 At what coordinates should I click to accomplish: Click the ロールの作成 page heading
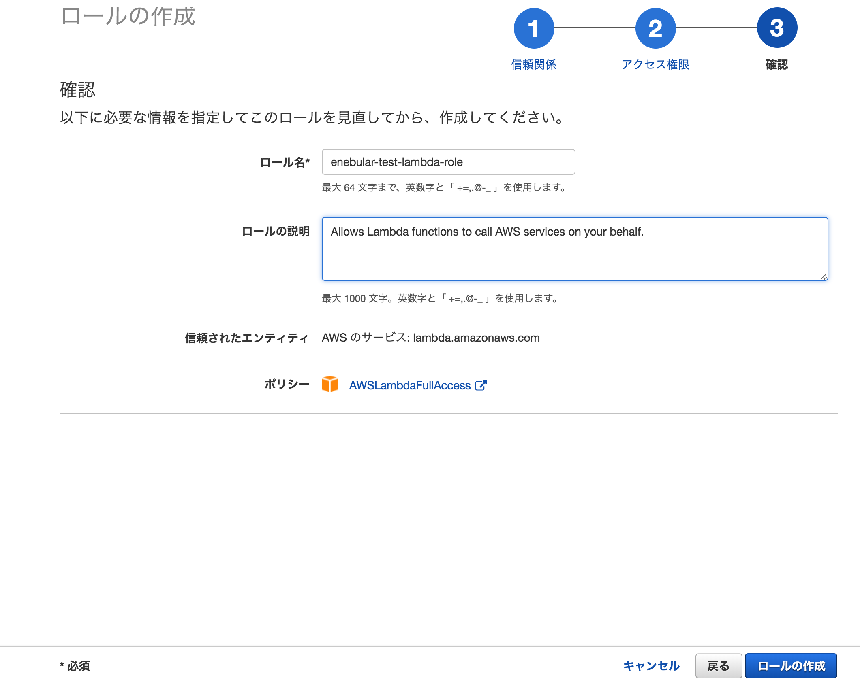pyautogui.click(x=128, y=17)
